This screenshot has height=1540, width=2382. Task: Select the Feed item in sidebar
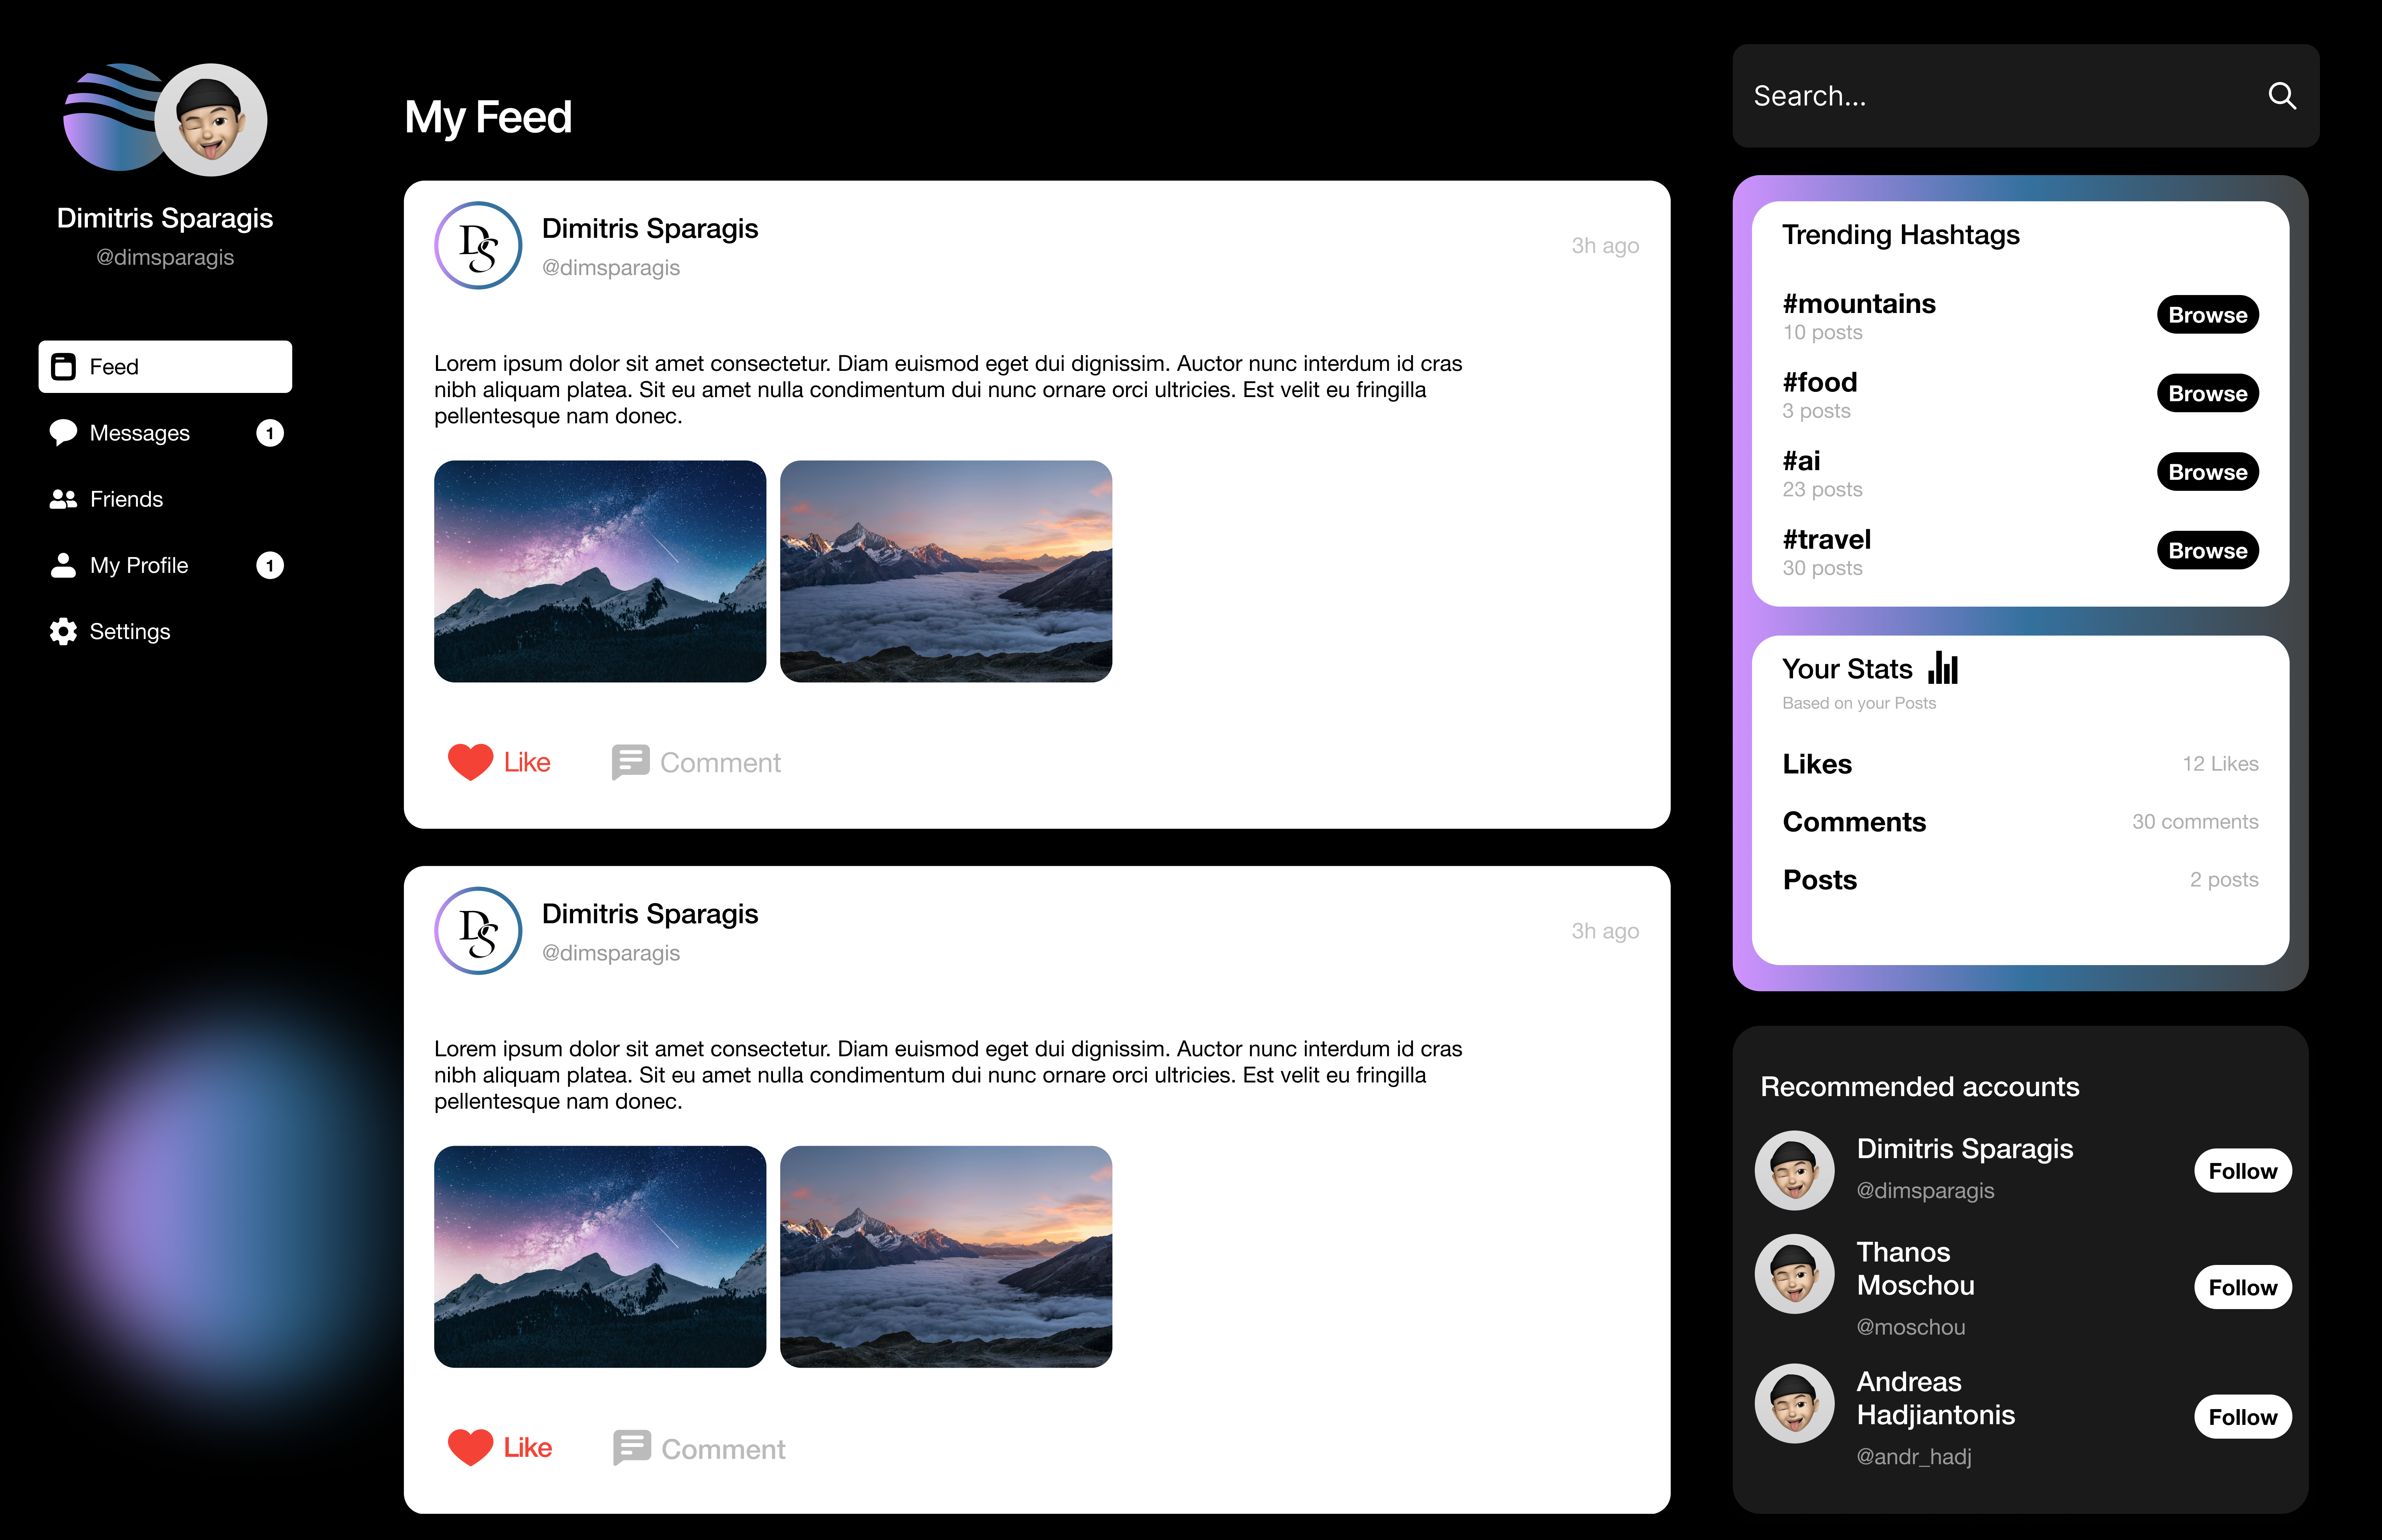[x=165, y=367]
